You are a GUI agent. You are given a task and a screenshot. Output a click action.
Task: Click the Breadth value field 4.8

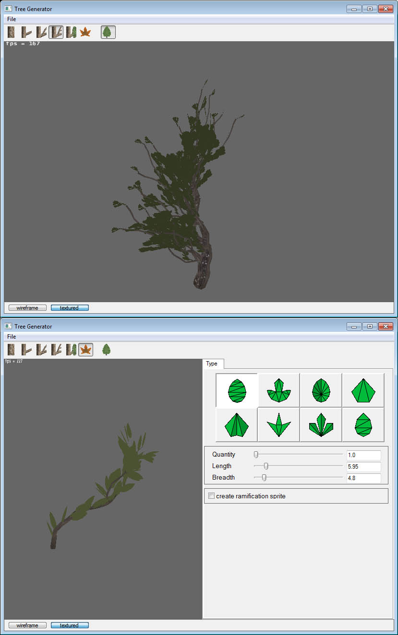point(364,478)
